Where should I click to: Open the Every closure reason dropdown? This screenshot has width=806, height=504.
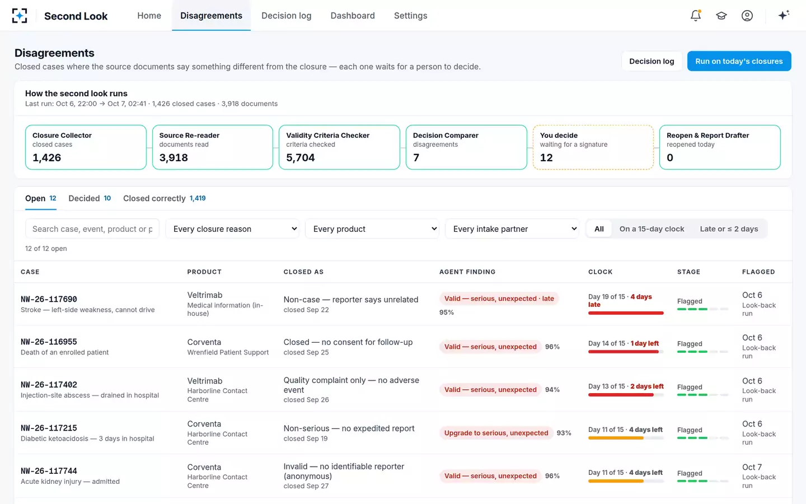(x=232, y=228)
